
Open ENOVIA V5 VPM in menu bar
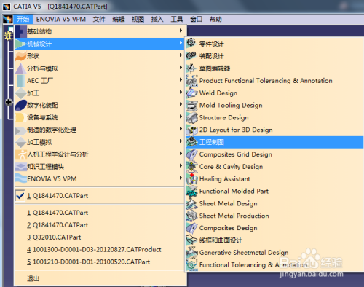61,19
